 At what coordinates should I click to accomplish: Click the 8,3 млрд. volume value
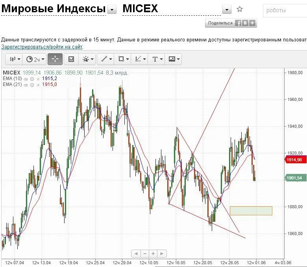click(x=117, y=73)
